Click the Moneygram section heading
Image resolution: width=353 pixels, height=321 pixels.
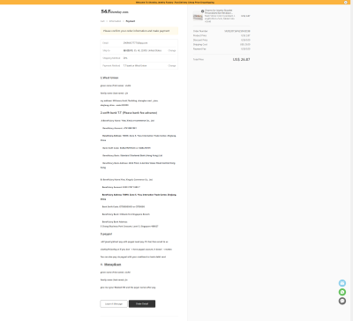point(110,265)
